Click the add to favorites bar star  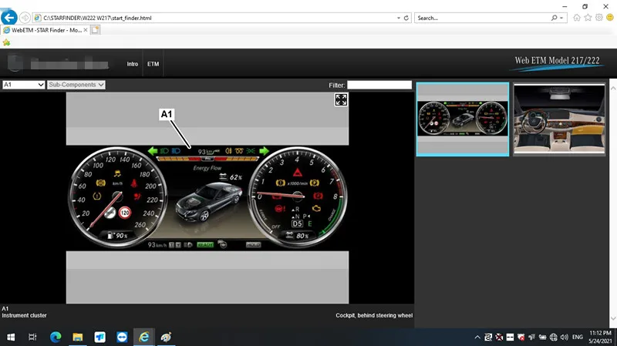(6, 42)
